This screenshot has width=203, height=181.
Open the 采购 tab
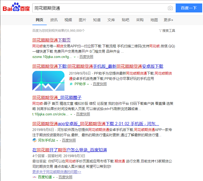140,20
